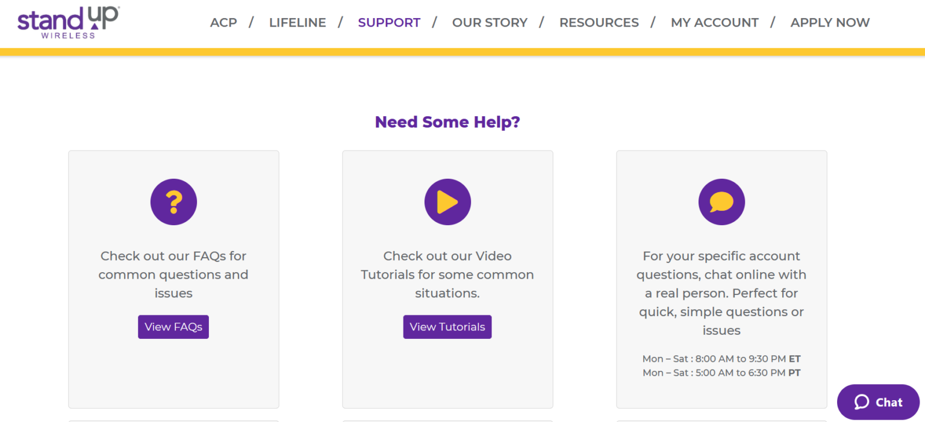Click the View FAQs button
The image size is (925, 422).
pos(173,327)
